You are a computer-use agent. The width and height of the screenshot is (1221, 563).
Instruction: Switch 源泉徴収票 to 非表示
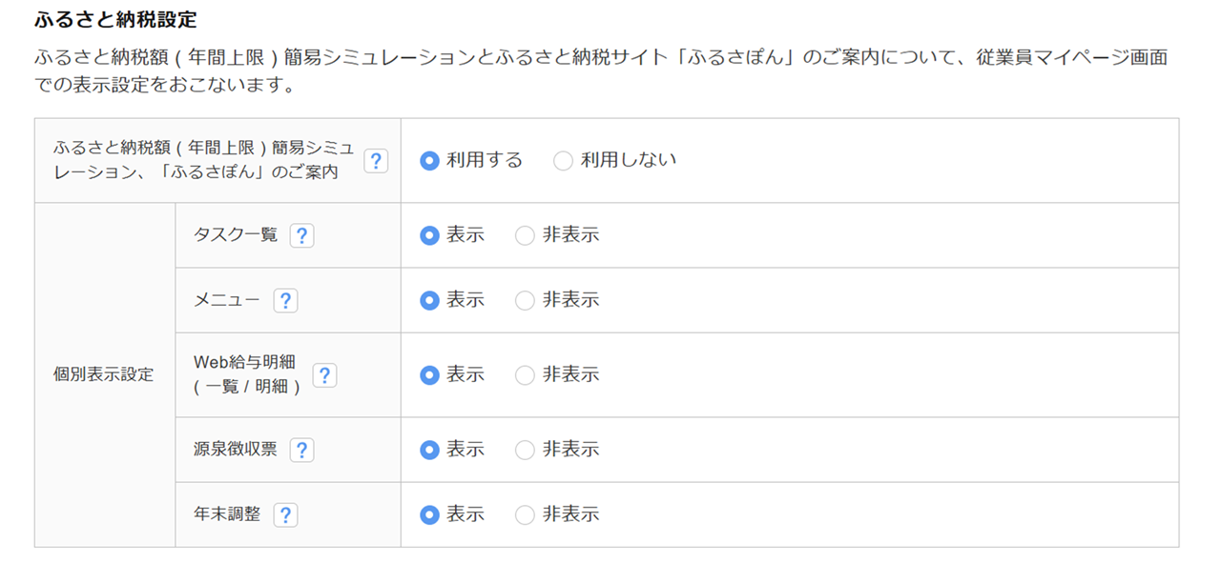[x=525, y=450]
